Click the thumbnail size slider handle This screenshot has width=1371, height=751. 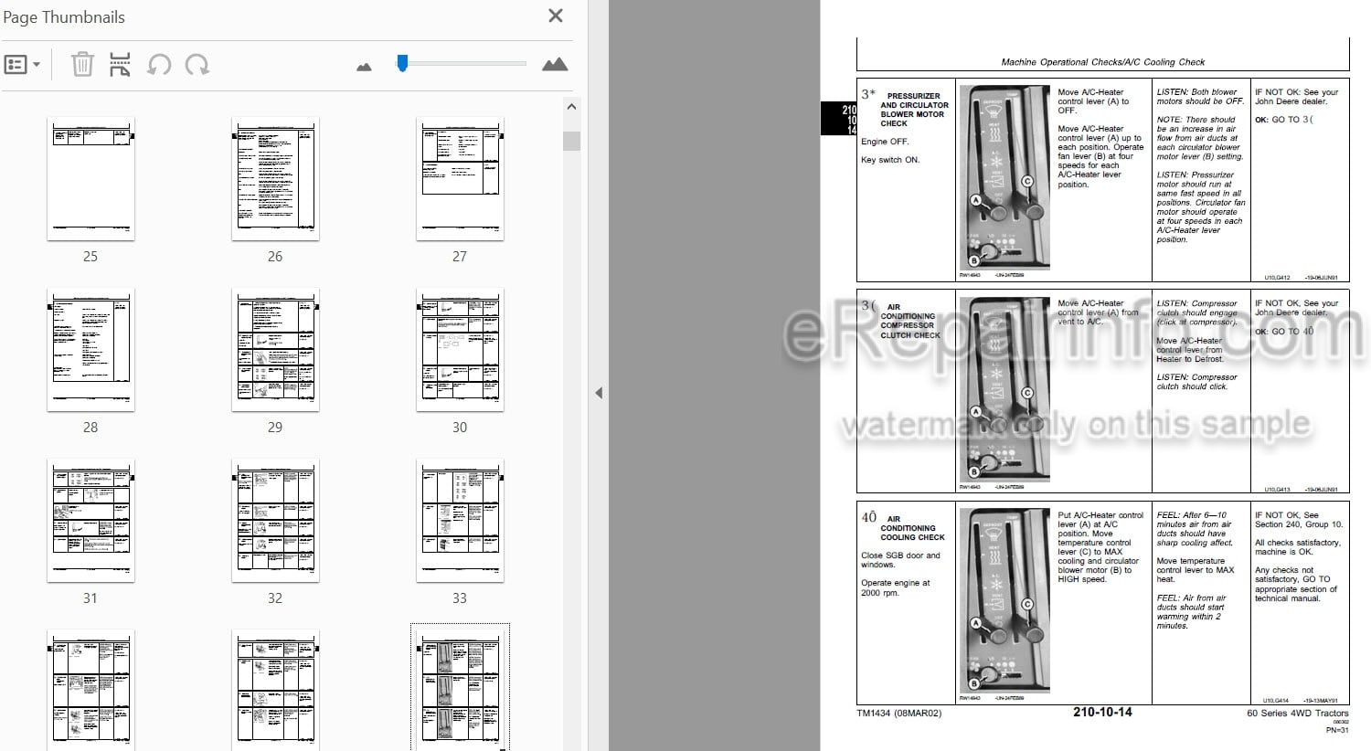402,63
